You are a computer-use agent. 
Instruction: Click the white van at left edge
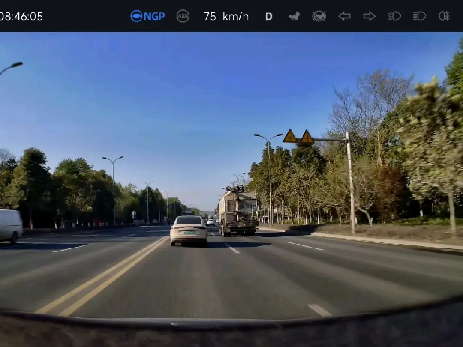click(x=11, y=225)
